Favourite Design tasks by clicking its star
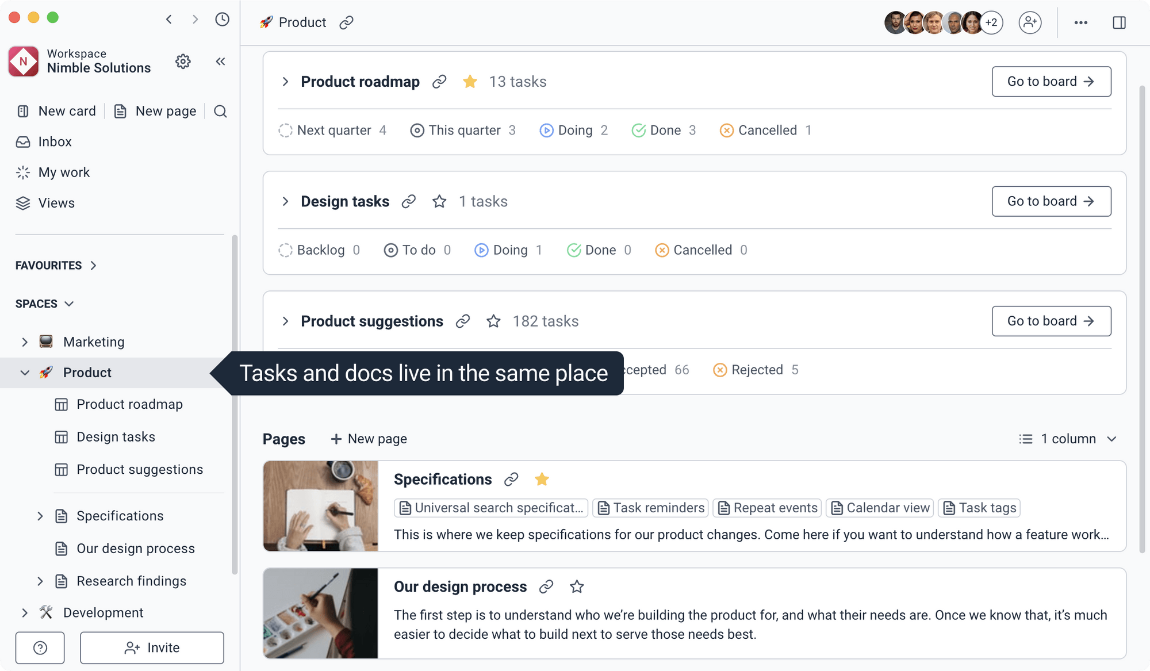The width and height of the screenshot is (1150, 671). [439, 201]
